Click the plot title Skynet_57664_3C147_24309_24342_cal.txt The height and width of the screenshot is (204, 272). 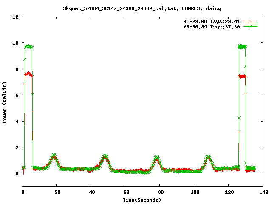tap(121, 8)
